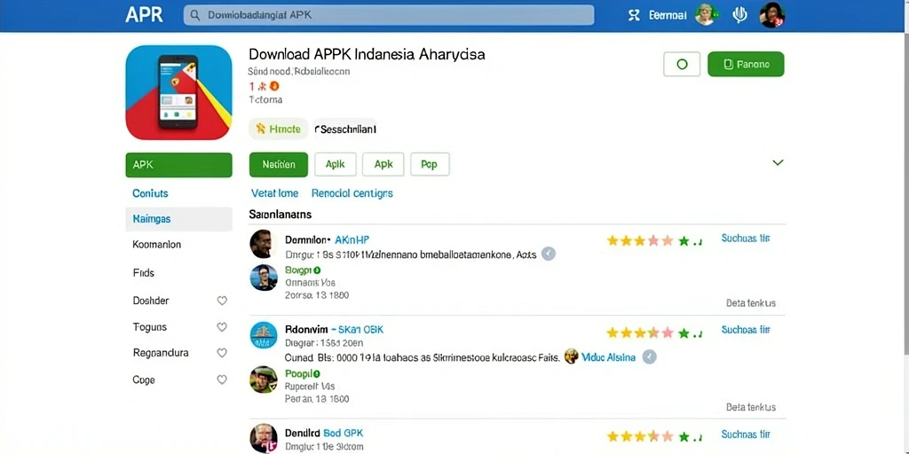Select the Pop tab
The width and height of the screenshot is (909, 454).
(x=430, y=164)
